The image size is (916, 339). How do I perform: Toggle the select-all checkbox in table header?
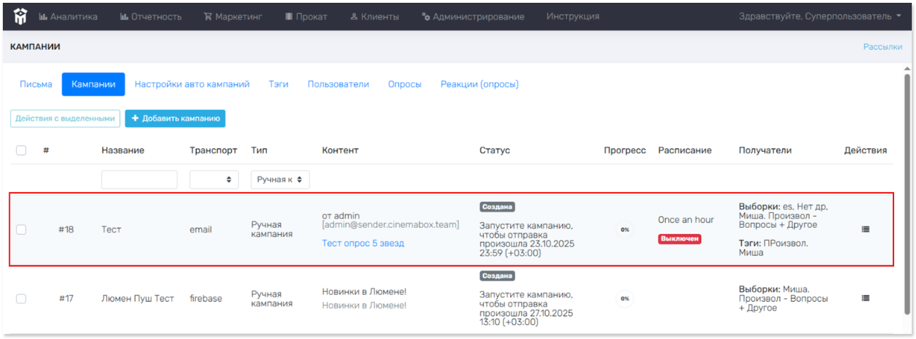21,151
